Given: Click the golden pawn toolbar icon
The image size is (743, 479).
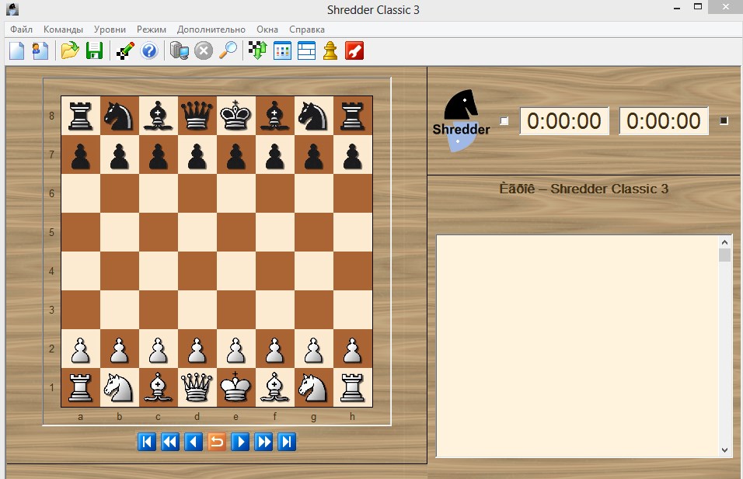Looking at the screenshot, I should click(330, 50).
